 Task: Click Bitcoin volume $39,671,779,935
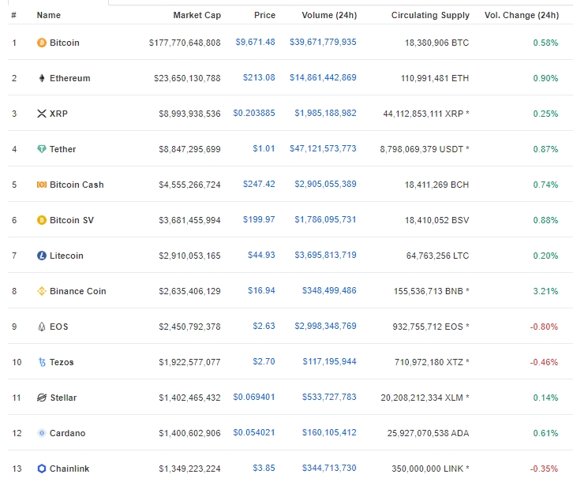click(323, 42)
